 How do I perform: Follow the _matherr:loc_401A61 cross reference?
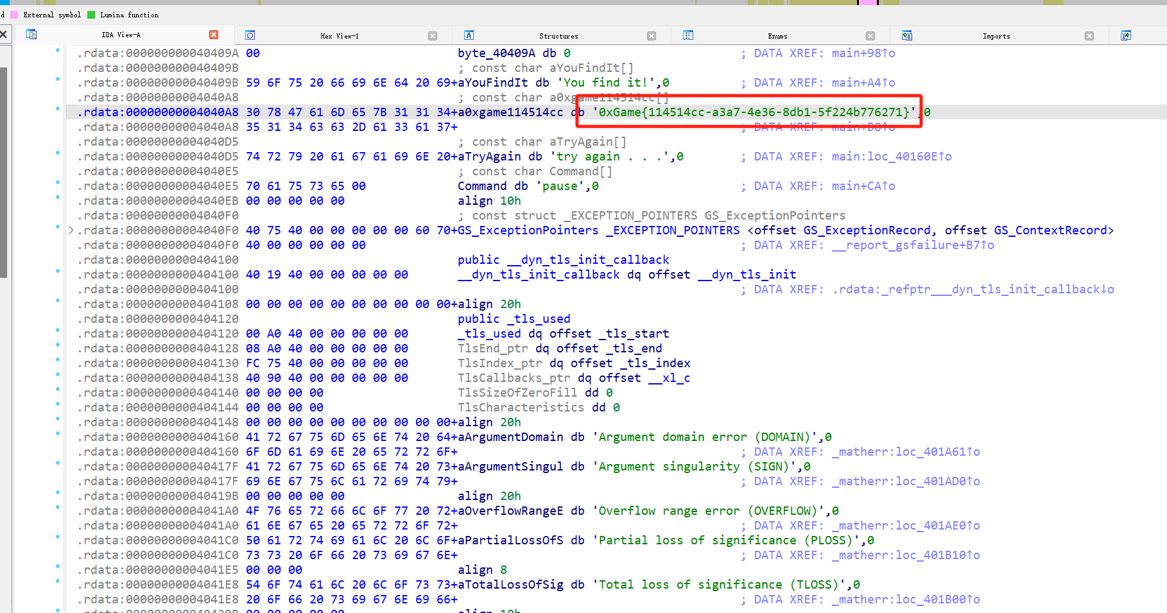pyautogui.click(x=906, y=452)
